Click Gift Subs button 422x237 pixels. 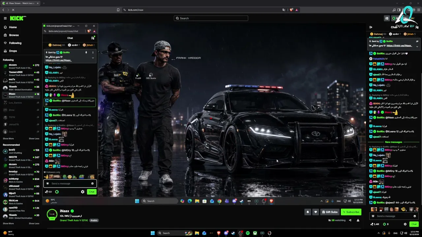(x=330, y=212)
